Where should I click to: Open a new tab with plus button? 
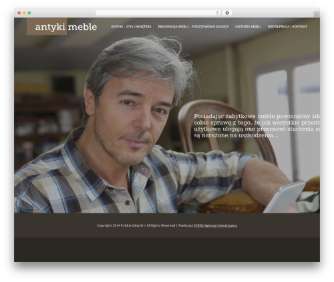[317, 15]
